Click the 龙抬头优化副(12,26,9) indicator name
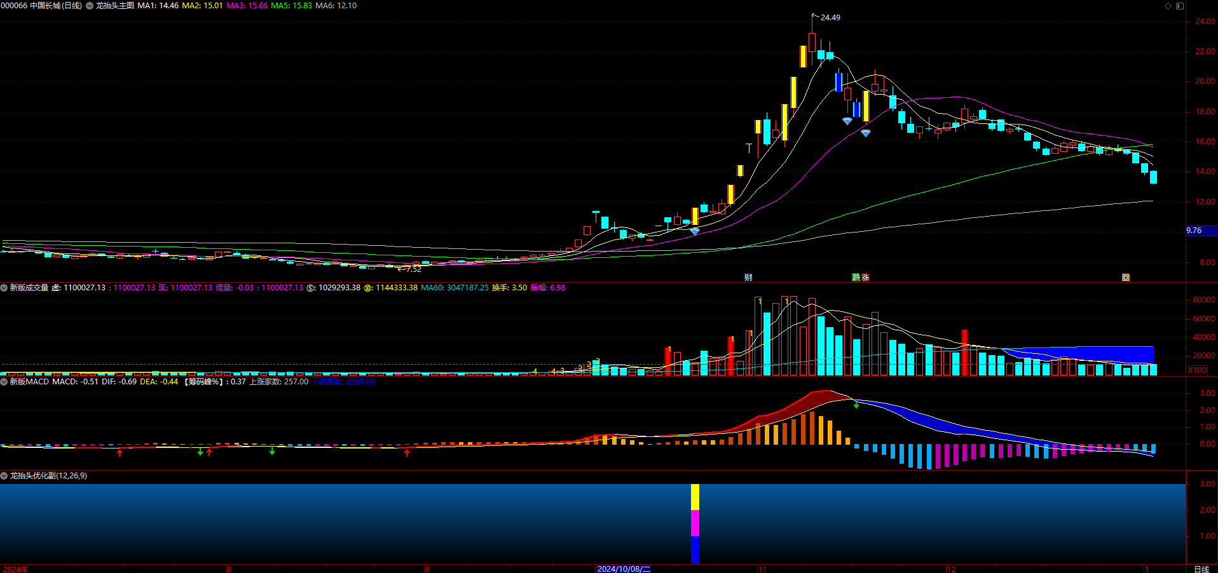 [x=48, y=476]
